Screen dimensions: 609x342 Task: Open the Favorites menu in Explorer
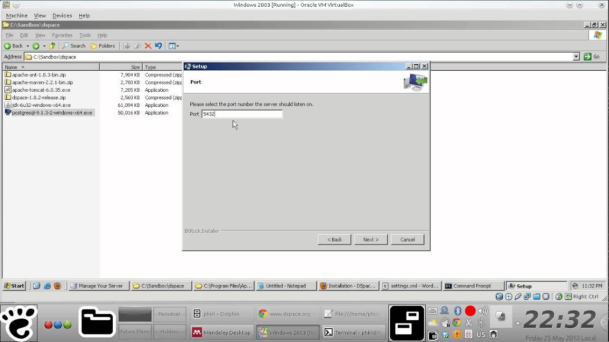(62, 35)
